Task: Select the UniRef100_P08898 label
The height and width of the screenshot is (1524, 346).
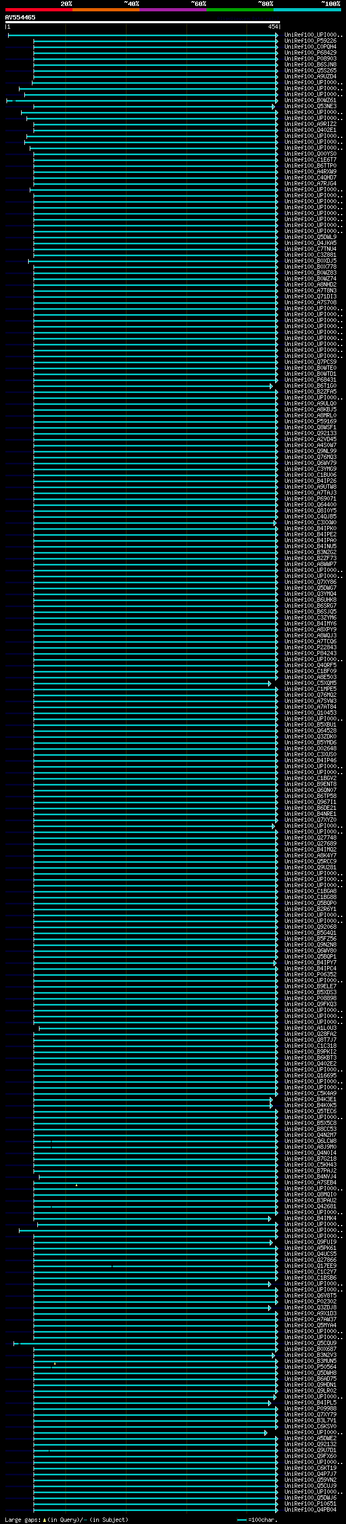Action: pyautogui.click(x=310, y=999)
